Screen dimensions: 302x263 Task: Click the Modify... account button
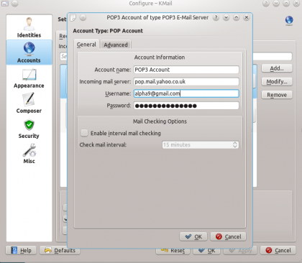click(277, 82)
